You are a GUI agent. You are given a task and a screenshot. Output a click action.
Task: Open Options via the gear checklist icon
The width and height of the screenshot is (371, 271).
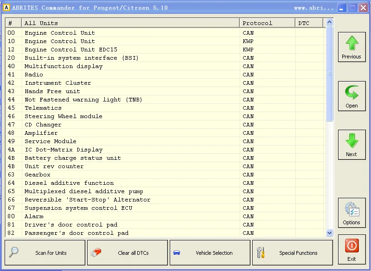(352, 209)
